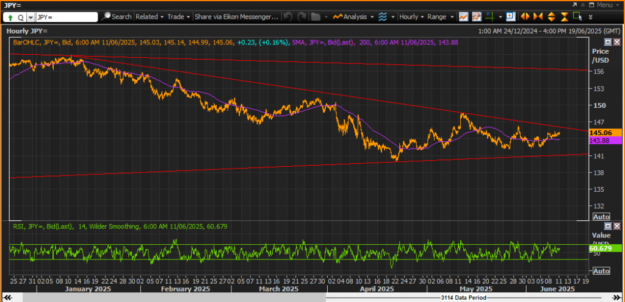
Task: Click the February 2025 month label
Action: point(186,289)
